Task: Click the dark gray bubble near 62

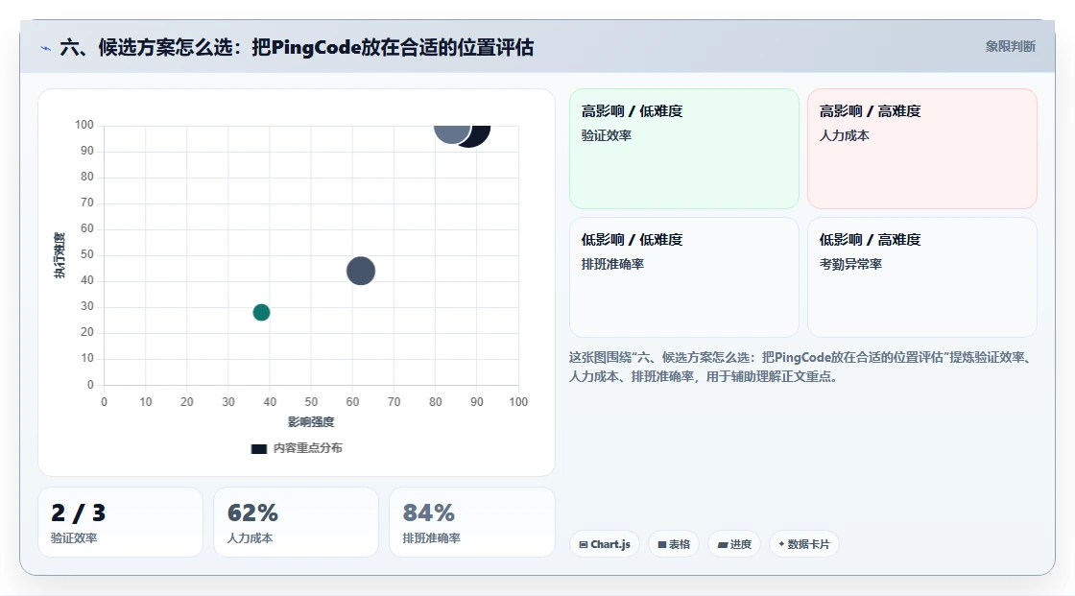Action: click(x=361, y=271)
